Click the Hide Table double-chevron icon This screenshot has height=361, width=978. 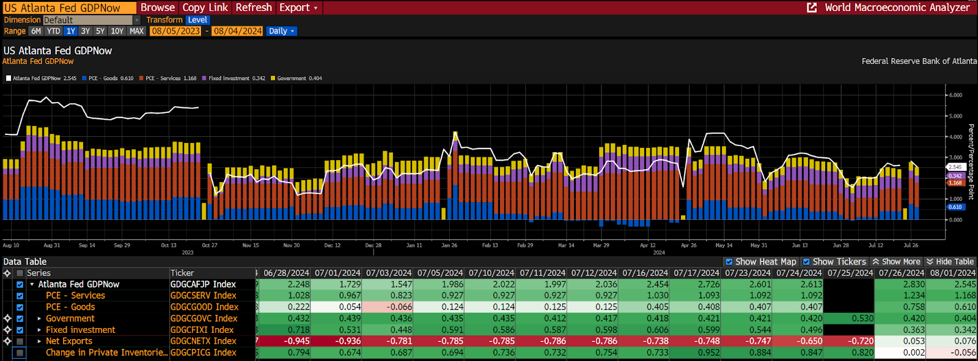930,261
